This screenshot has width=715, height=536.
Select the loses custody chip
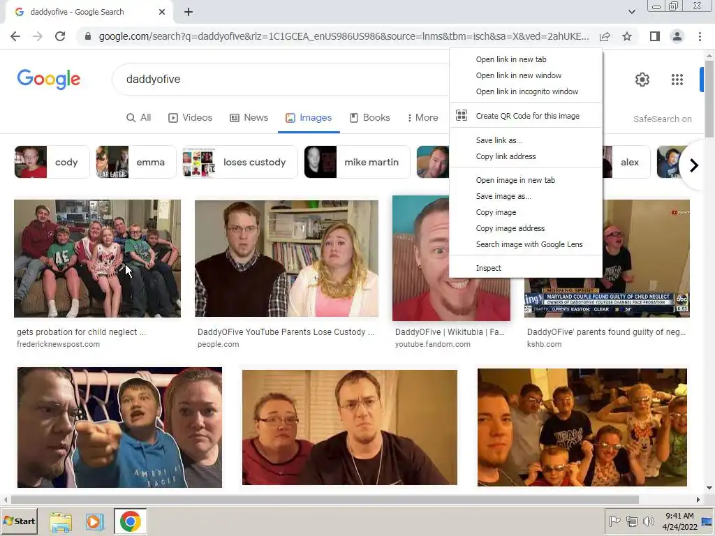click(240, 162)
